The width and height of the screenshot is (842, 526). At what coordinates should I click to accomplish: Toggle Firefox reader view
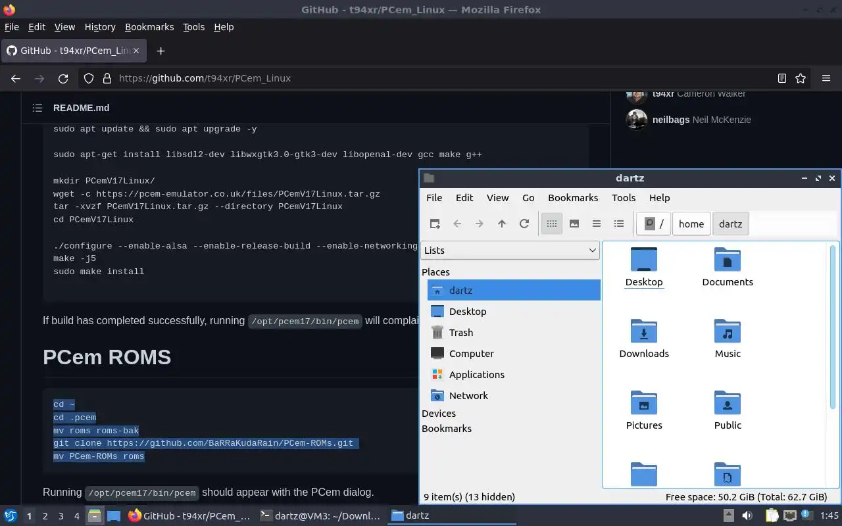click(781, 78)
